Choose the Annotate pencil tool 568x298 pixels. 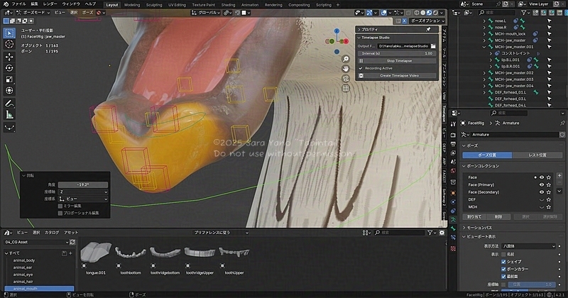click(x=9, y=103)
